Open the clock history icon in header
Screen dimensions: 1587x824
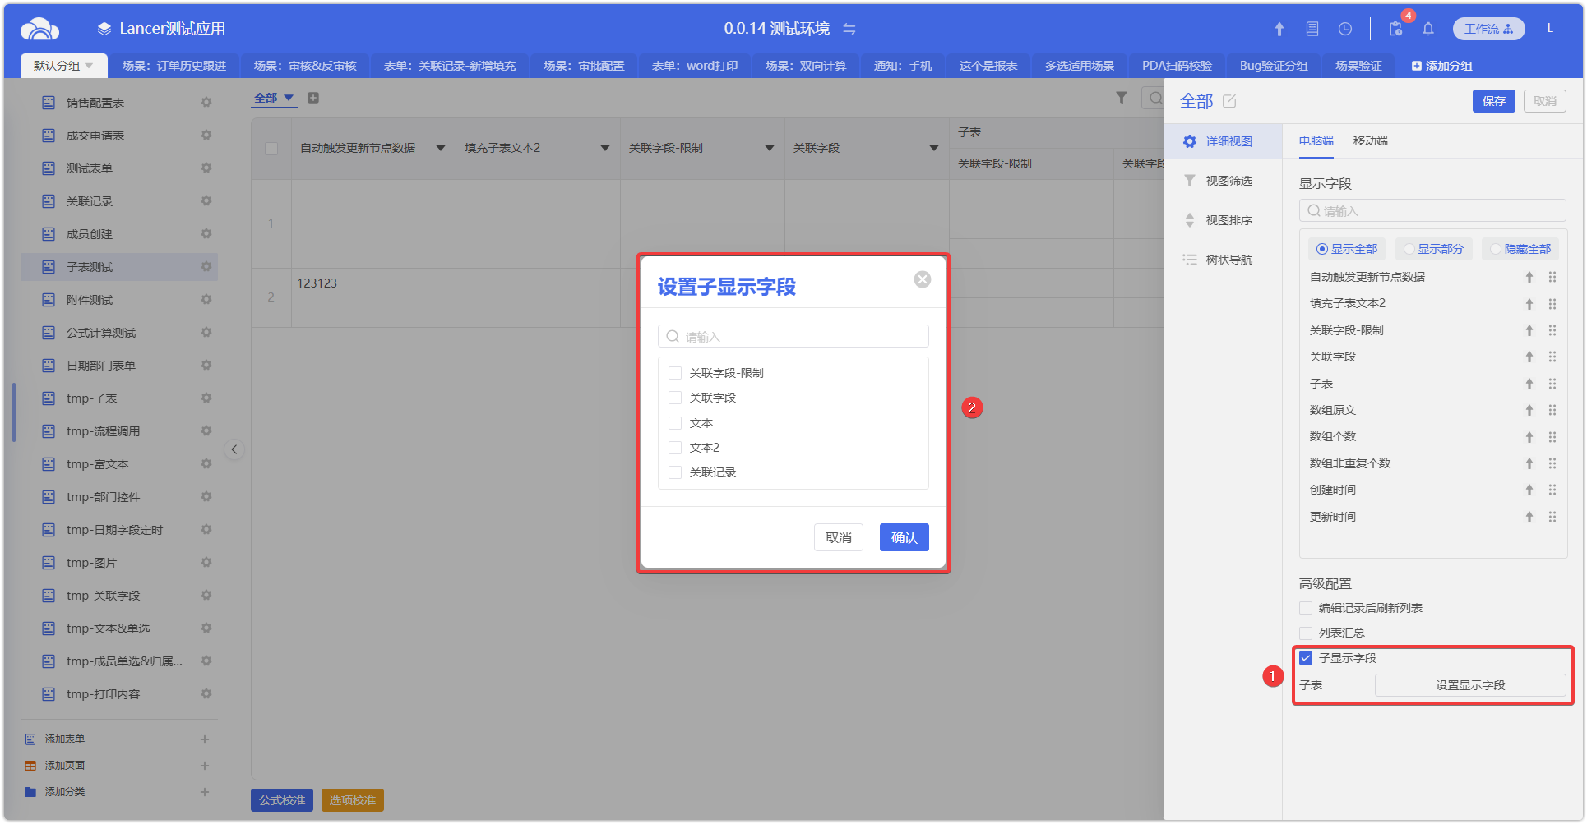coord(1345,29)
